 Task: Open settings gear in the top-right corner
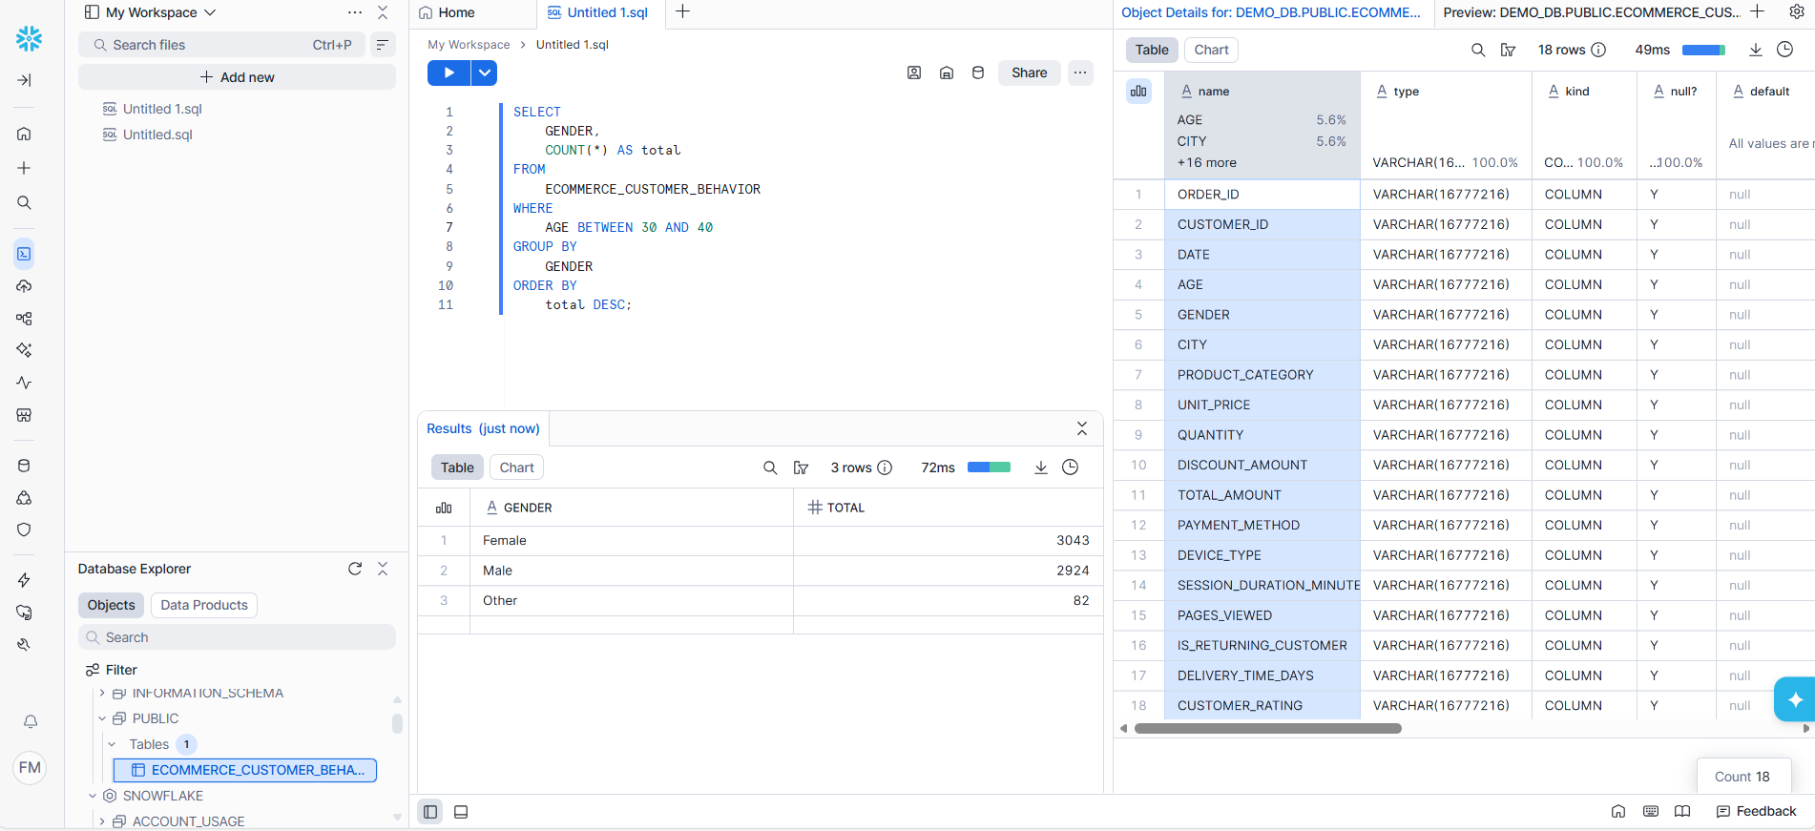click(1797, 11)
